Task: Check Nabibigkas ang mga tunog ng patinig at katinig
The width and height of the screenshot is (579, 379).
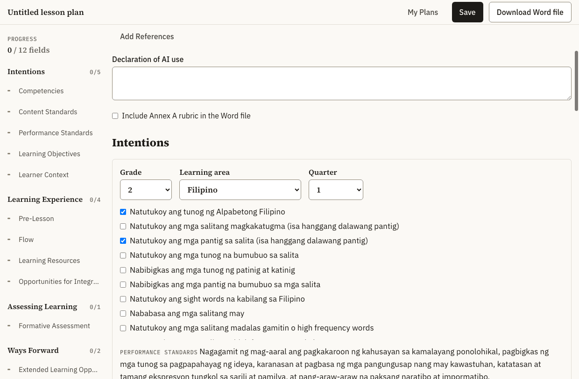Action: [x=123, y=270]
